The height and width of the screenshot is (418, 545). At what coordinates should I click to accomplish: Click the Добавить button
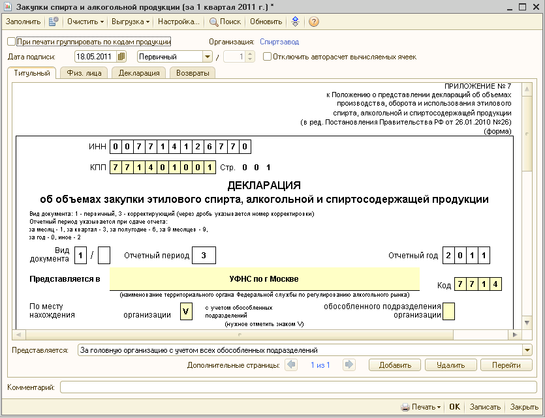tap(395, 365)
